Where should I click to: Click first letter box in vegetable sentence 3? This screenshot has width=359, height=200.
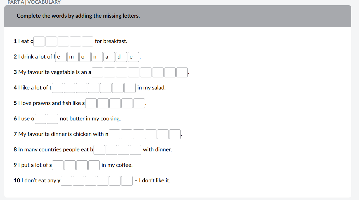point(98,72)
